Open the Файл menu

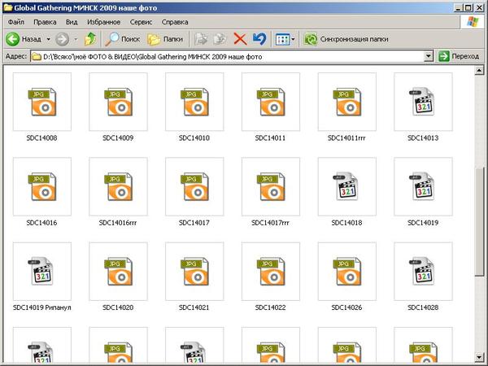click(x=16, y=22)
